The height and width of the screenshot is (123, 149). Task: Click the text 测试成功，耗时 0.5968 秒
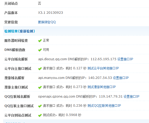pos(62,115)
